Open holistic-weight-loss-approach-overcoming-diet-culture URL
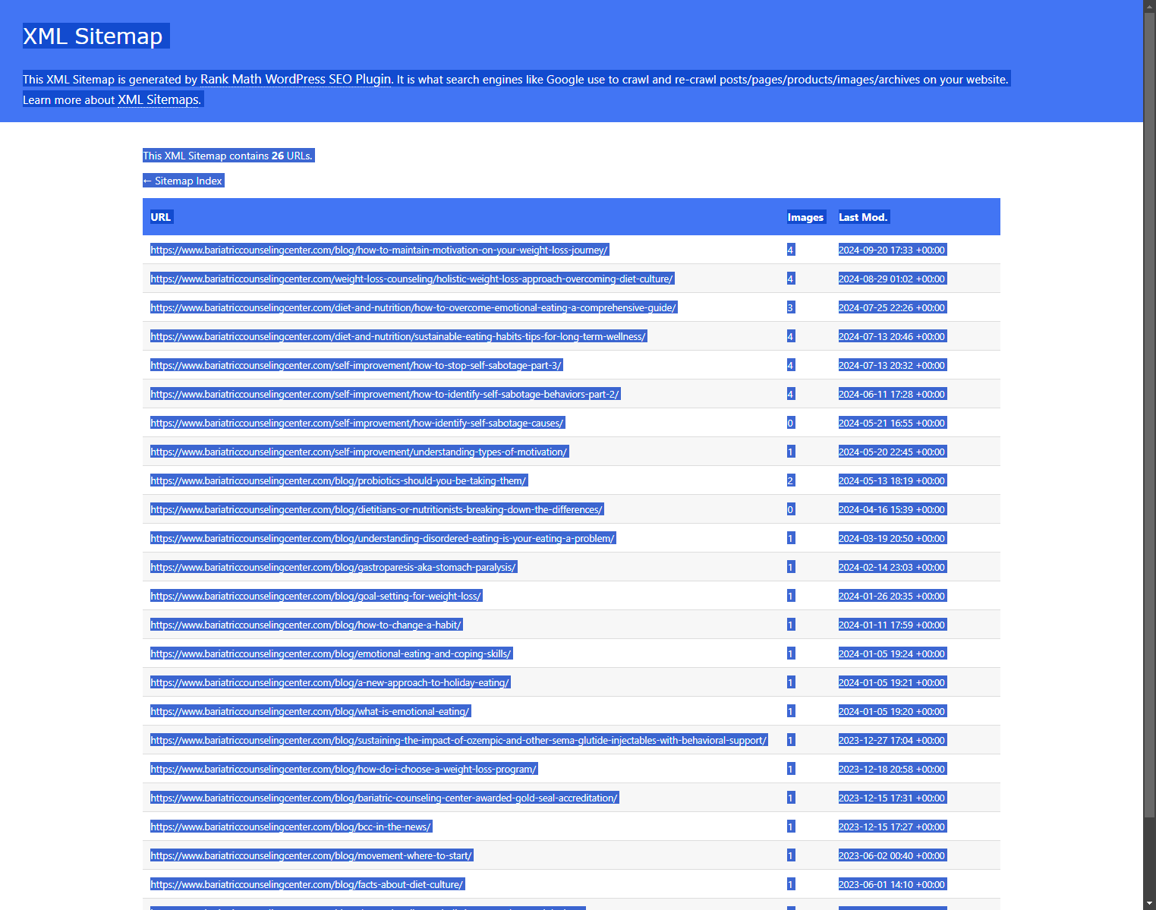 tap(411, 279)
